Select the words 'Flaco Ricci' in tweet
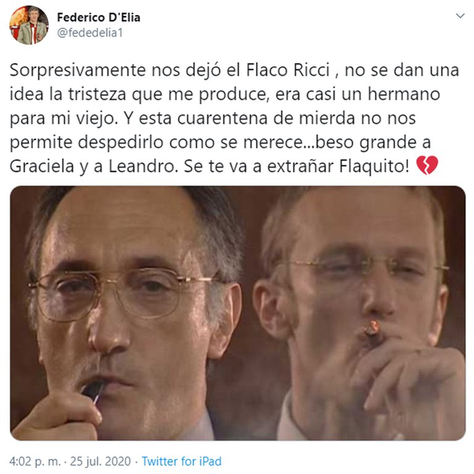The height and width of the screenshot is (474, 474). (288, 70)
